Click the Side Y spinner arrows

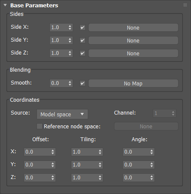tap(70, 40)
